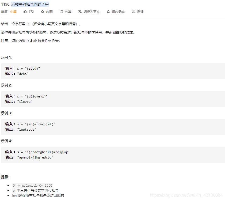Click the hint 我们确保所有括号都是成对出现的
225x200 pixels.
coord(38,195)
